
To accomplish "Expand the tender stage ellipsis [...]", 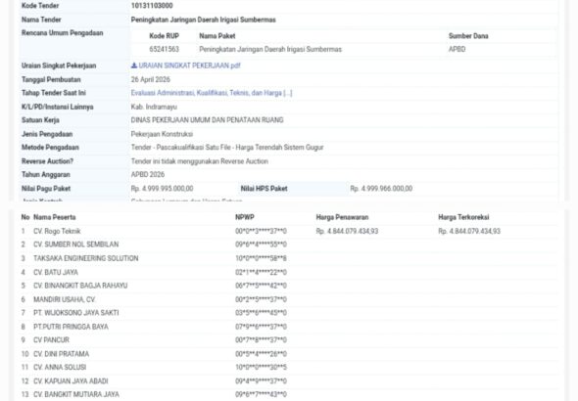I will coord(288,93).
